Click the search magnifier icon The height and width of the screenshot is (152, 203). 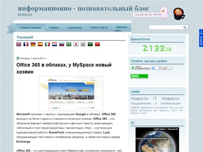coord(185,27)
